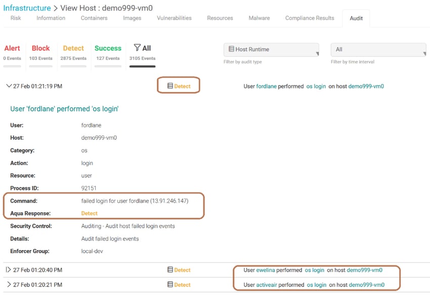Click Detect icon on 01:20:21 PM event
Screen dimensions: 430x295
(x=170, y=284)
